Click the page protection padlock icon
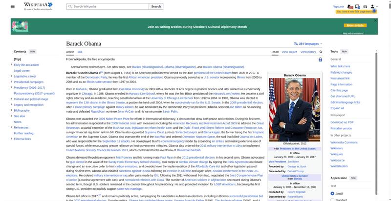The image size is (391, 201). click(x=320, y=60)
